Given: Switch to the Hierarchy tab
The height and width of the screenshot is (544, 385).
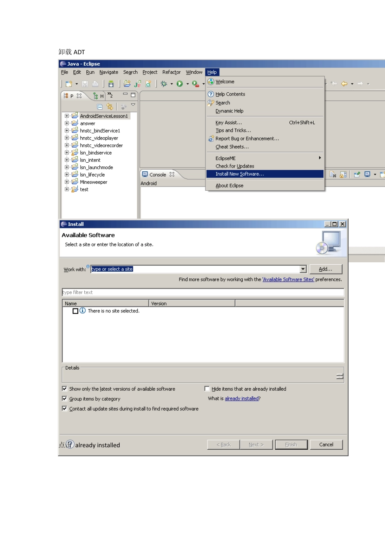Looking at the screenshot, I should coord(98,96).
